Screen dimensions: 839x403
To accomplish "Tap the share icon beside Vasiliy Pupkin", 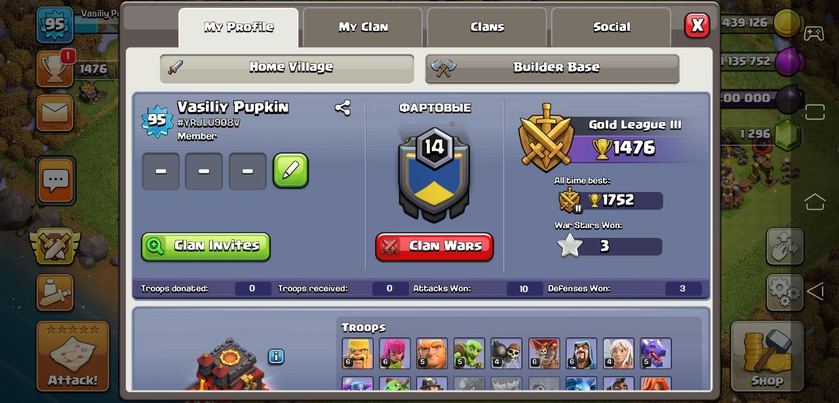I will coord(342,107).
